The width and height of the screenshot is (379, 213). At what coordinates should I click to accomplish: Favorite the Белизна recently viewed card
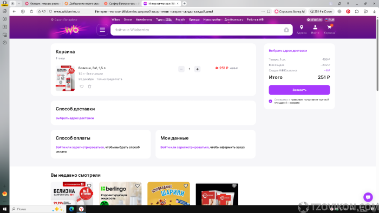point(89,186)
